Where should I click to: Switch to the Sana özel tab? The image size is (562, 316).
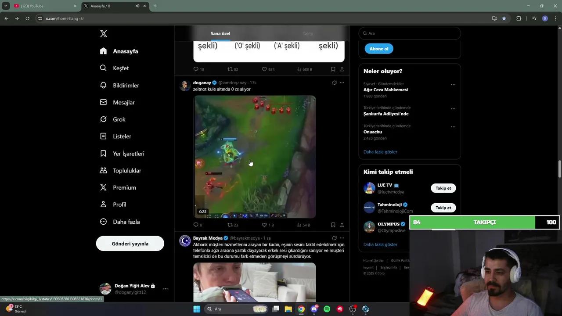tap(220, 33)
